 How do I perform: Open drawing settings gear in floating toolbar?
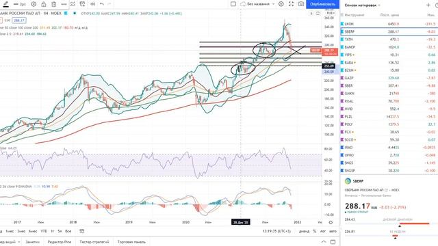(x=34, y=4)
